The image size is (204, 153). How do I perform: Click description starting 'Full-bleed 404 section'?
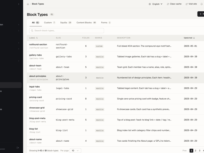pyautogui.click(x=144, y=46)
